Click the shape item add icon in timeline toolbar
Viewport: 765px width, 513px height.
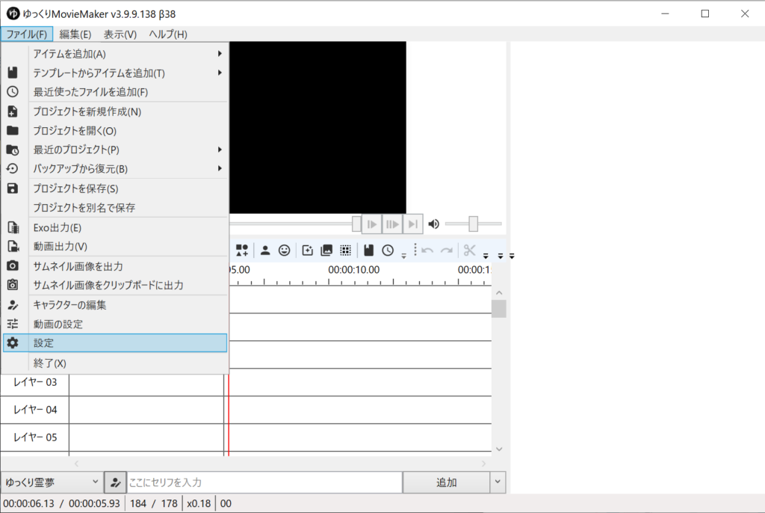(242, 251)
